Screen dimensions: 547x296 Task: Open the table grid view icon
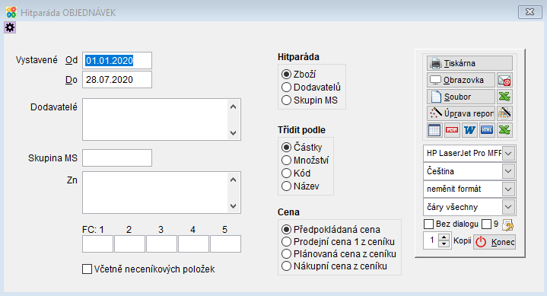tap(434, 130)
